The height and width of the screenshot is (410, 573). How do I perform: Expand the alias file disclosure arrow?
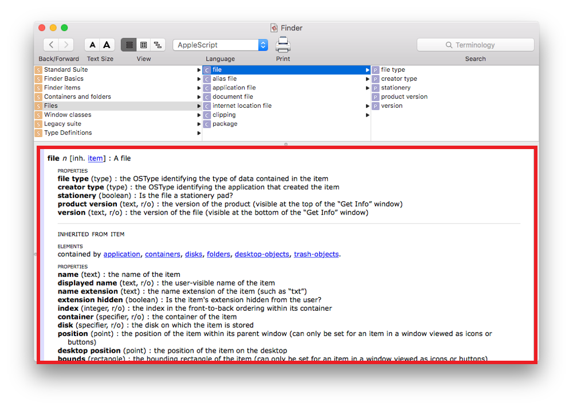click(x=368, y=79)
